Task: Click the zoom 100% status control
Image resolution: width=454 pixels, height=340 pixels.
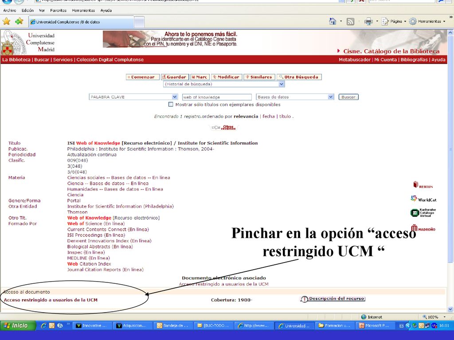Action: (x=434, y=317)
